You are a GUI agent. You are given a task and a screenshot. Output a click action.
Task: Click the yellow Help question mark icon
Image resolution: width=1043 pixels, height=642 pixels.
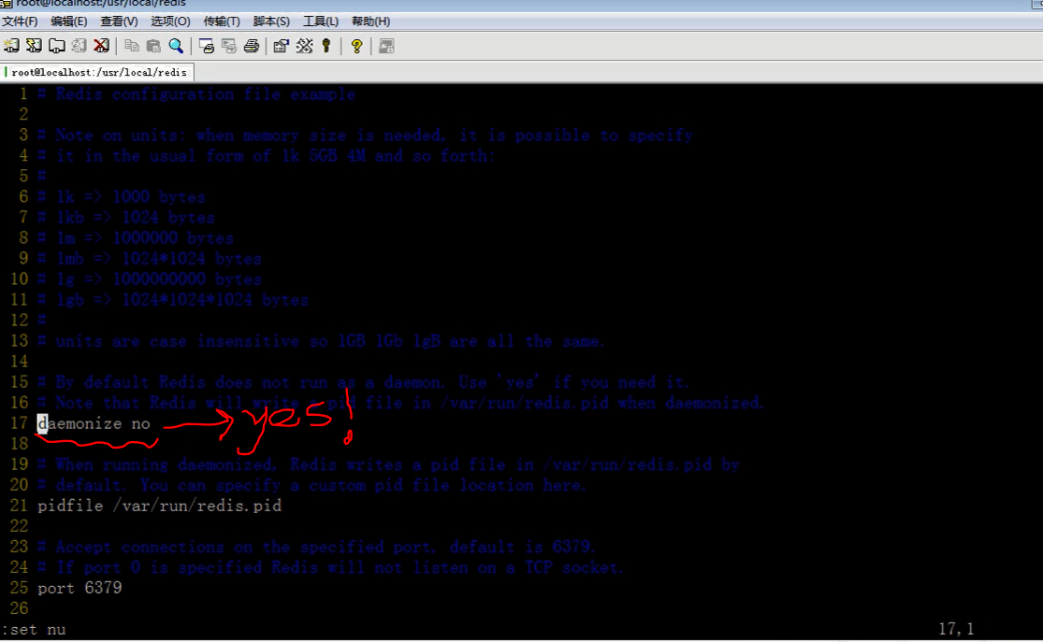point(357,46)
